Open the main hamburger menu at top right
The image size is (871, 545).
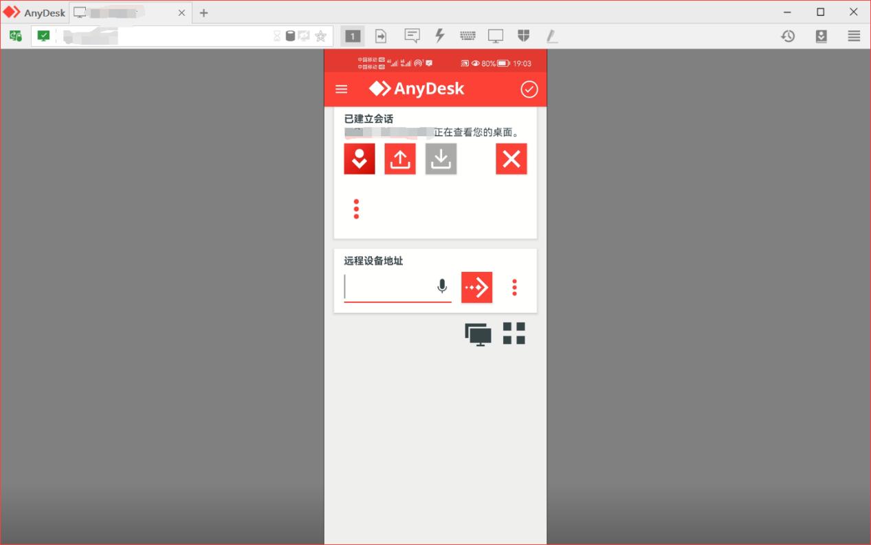(854, 36)
